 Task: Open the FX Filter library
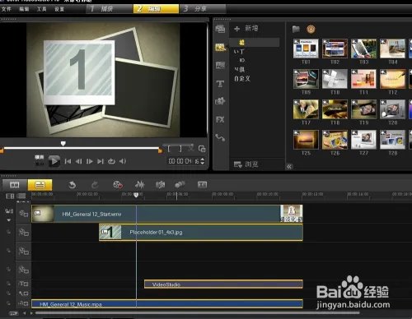point(220,119)
